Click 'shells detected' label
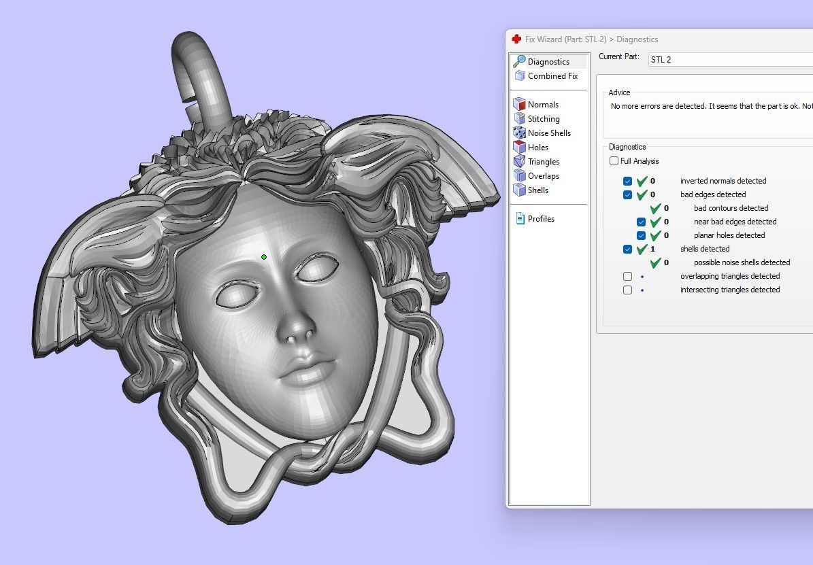The image size is (813, 565). coord(705,249)
